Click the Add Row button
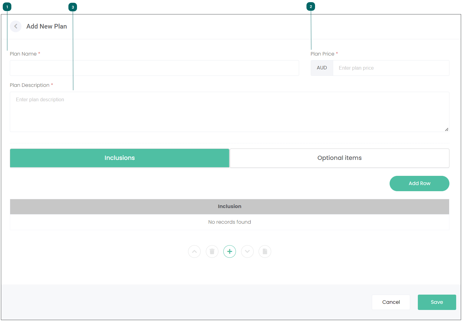 (x=419, y=184)
